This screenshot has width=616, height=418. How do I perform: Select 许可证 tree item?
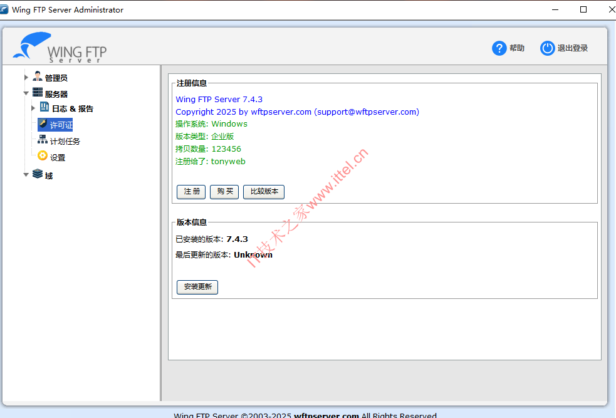(x=61, y=125)
